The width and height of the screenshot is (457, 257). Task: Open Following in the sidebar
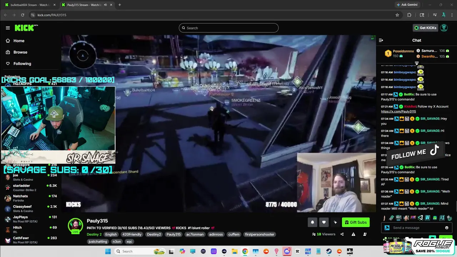19,64
